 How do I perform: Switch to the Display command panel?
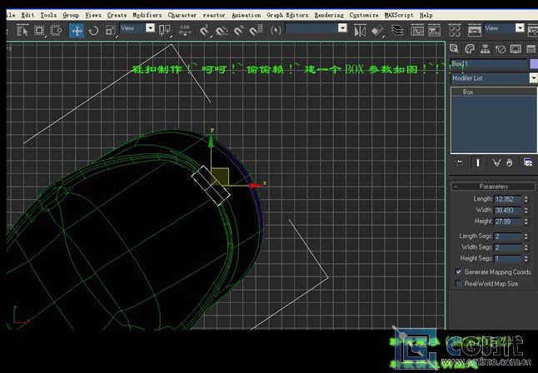[516, 49]
